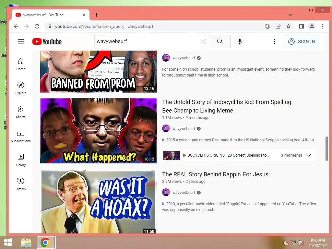332x249 pixels.
Task: Close the wavywebsurf YouTube tab
Action: point(84,15)
